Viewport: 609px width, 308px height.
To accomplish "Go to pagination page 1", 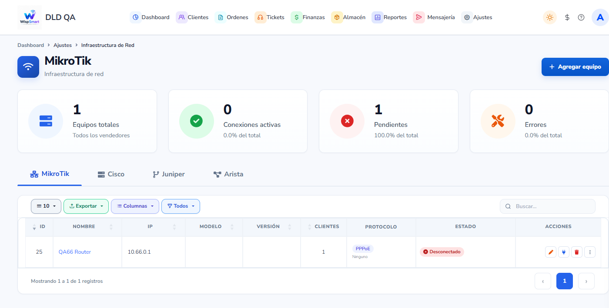I will (x=565, y=281).
